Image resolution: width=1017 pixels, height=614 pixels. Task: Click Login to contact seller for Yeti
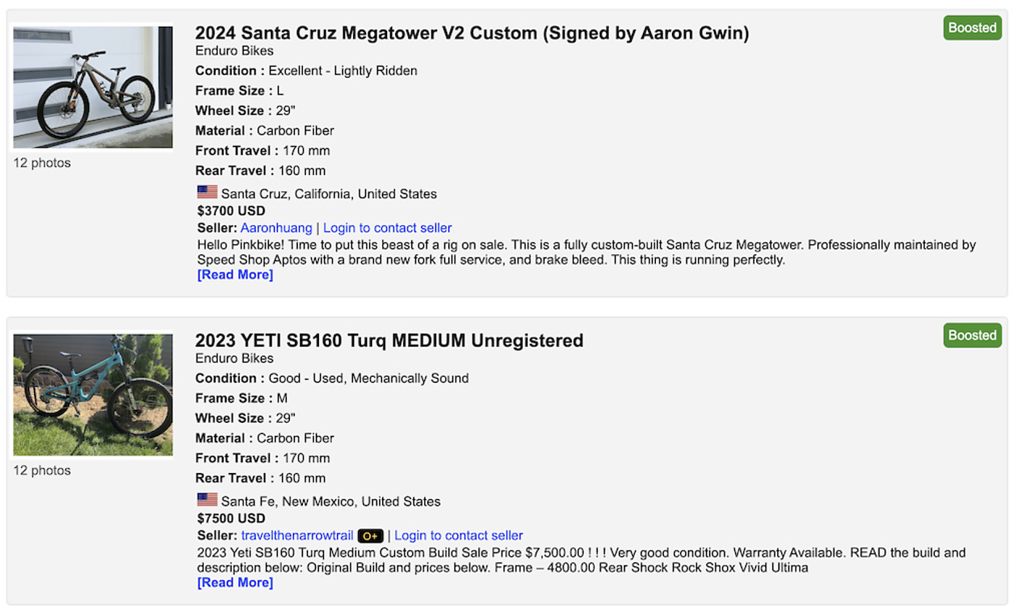coord(458,536)
